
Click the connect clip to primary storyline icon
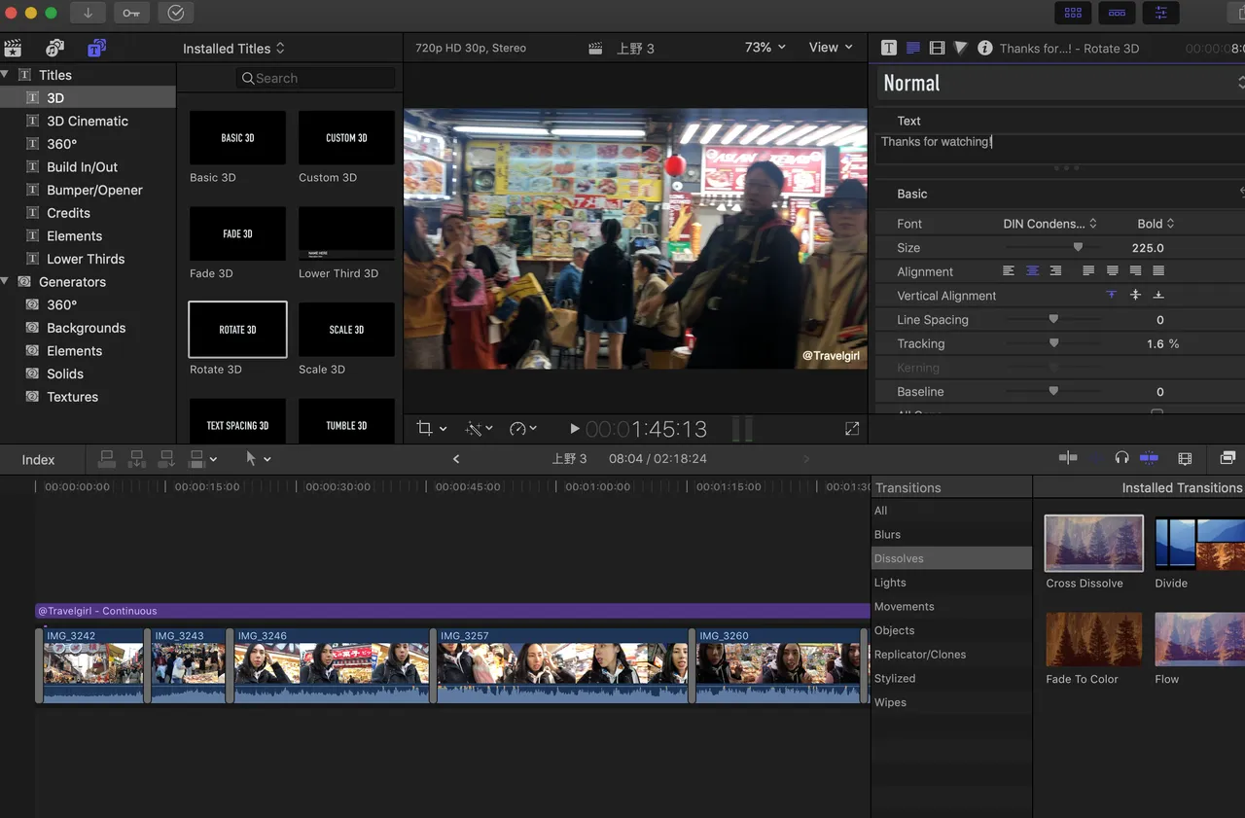tap(107, 458)
